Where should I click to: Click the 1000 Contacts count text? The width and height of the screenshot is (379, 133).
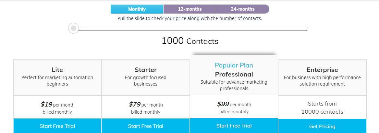tap(190, 41)
